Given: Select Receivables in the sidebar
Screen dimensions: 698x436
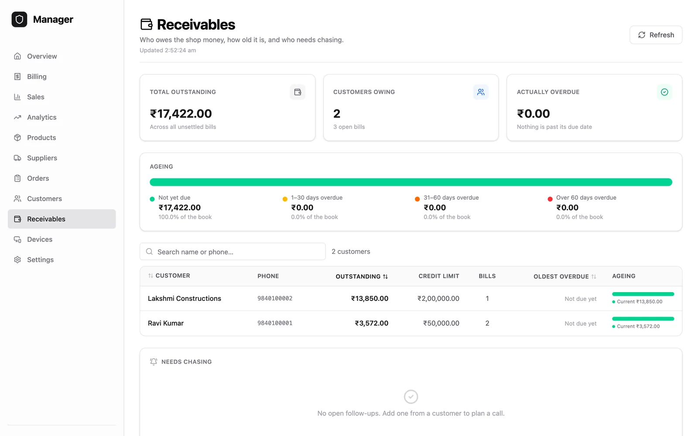Looking at the screenshot, I should (x=62, y=219).
